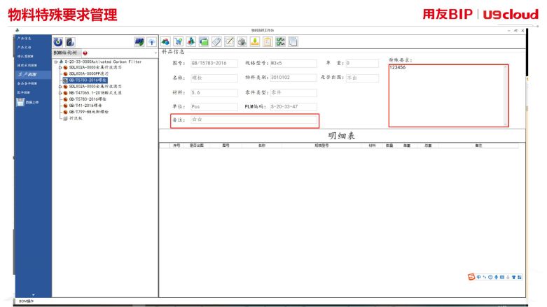Click the 备注 column header in detail table

pos(478,145)
